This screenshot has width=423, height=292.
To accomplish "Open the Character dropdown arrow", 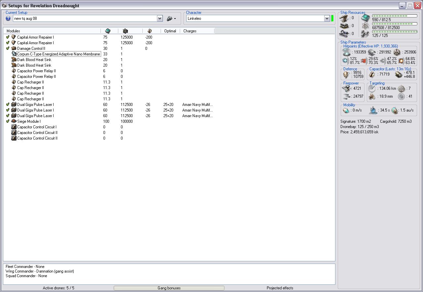I will 327,18.
